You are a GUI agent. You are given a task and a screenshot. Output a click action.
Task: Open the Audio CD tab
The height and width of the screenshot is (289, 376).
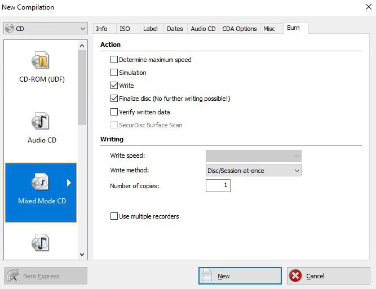(203, 29)
